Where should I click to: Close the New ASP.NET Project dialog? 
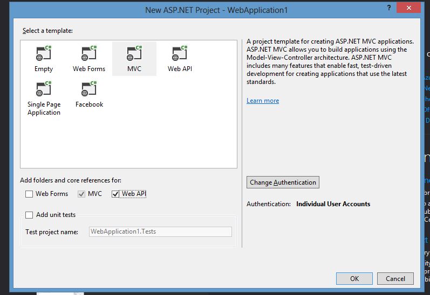(x=408, y=8)
